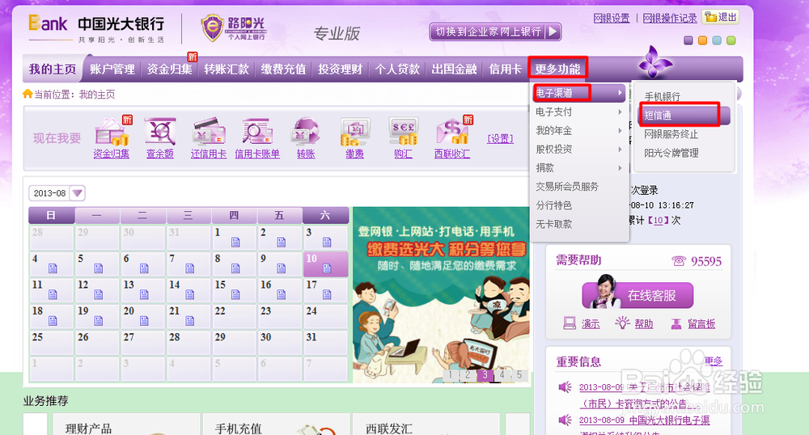Show banner slide 5
The height and width of the screenshot is (435, 809).
tap(519, 374)
